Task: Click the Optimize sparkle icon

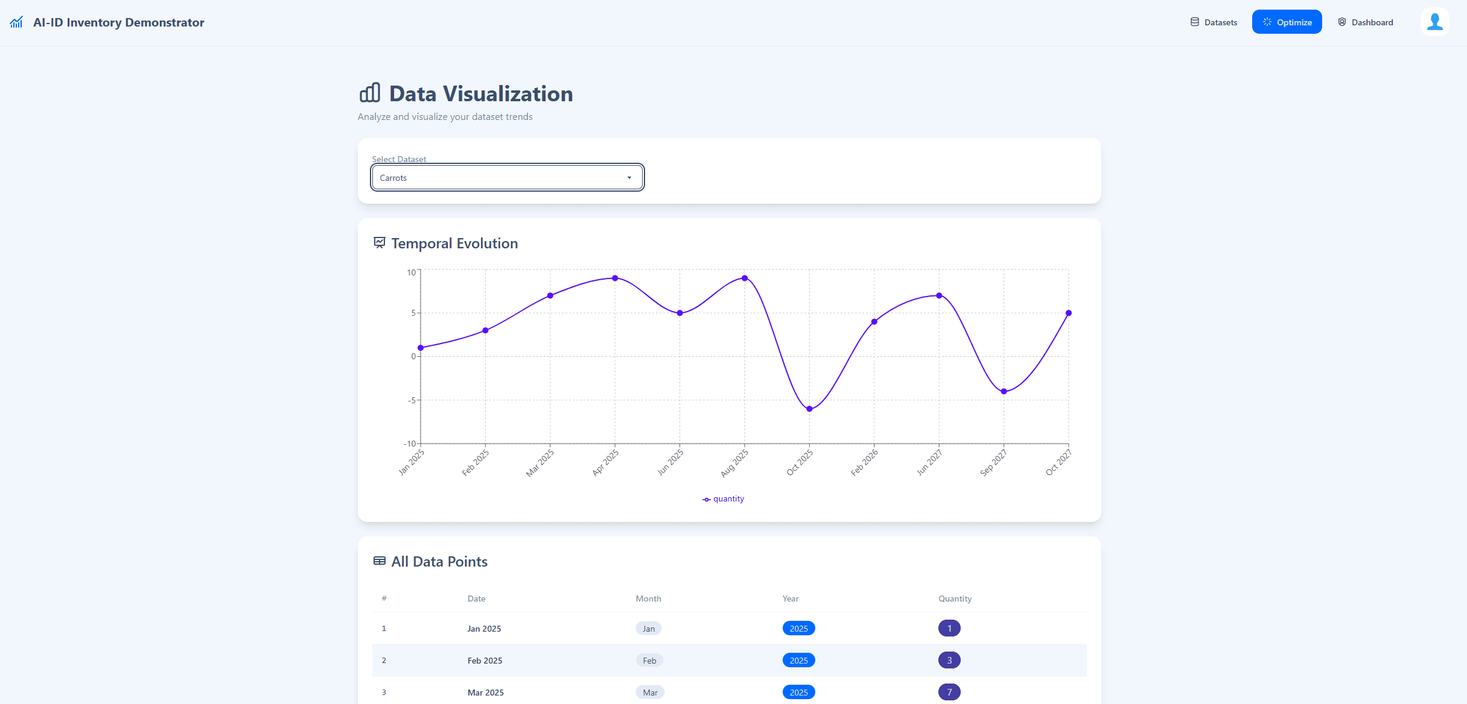Action: tap(1267, 22)
